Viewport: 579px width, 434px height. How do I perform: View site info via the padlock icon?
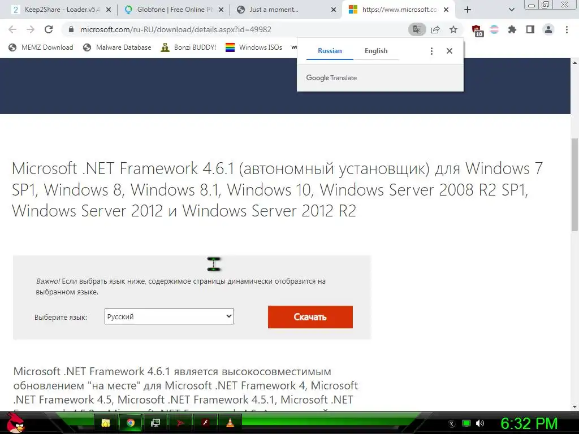click(x=71, y=29)
